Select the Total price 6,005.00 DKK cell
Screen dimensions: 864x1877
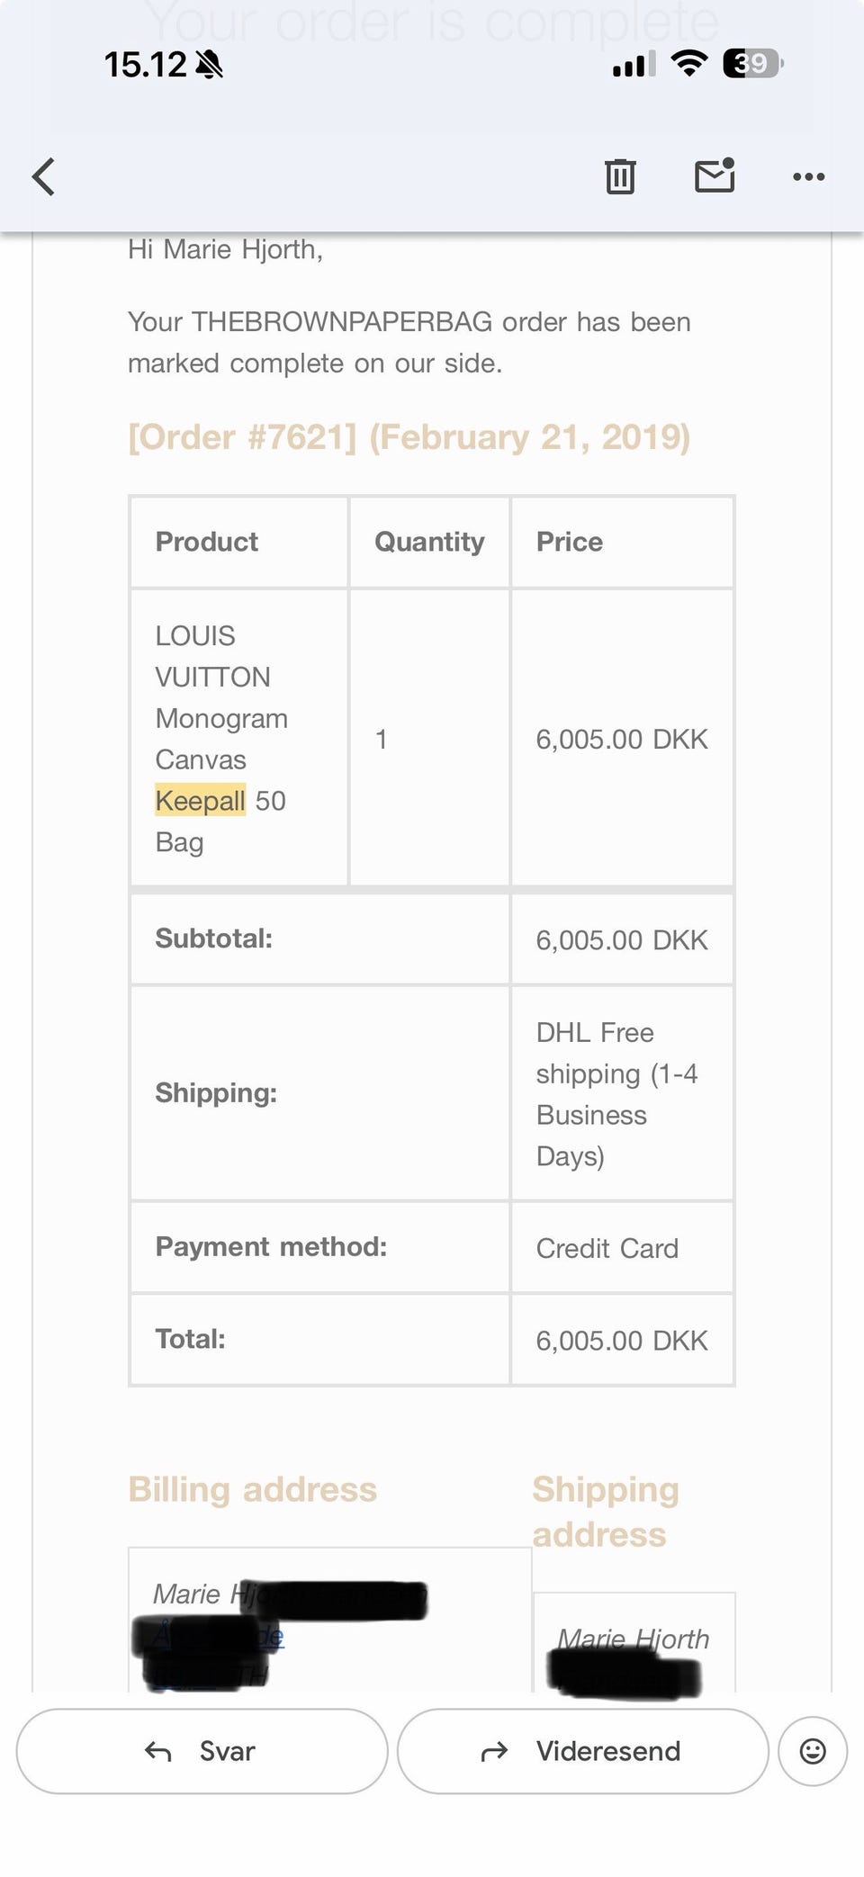[x=621, y=1341]
